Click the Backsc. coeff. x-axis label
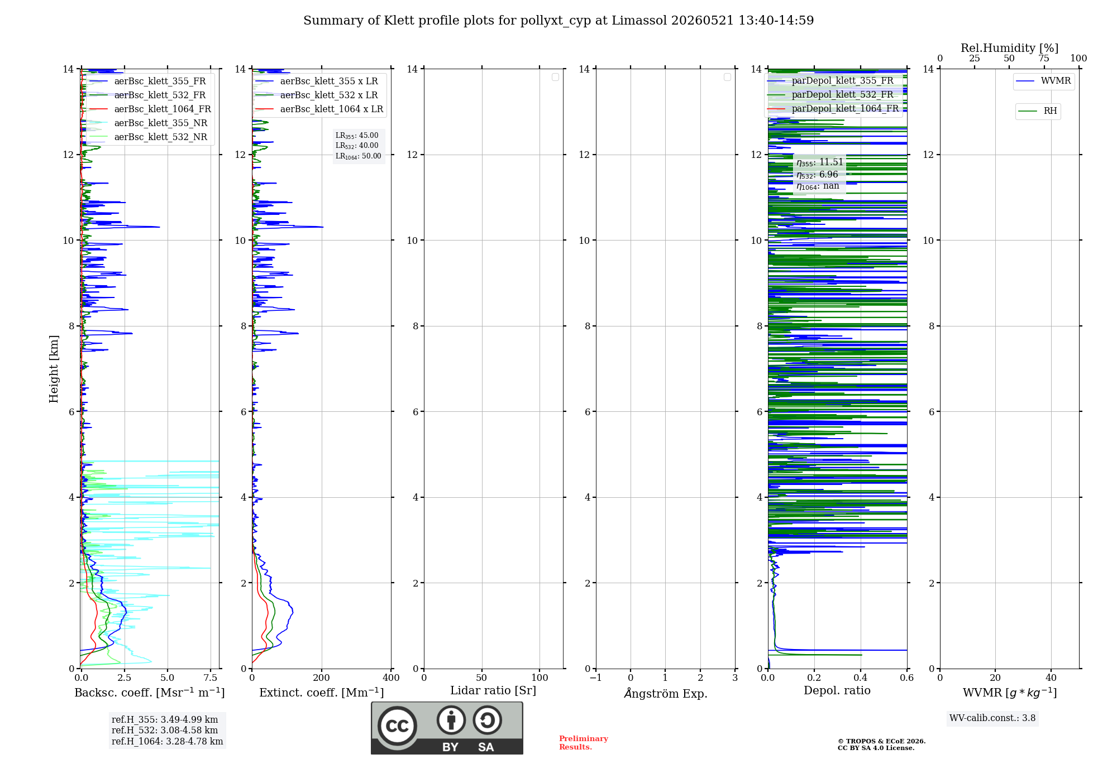This screenshot has height=759, width=1117. tap(150, 693)
